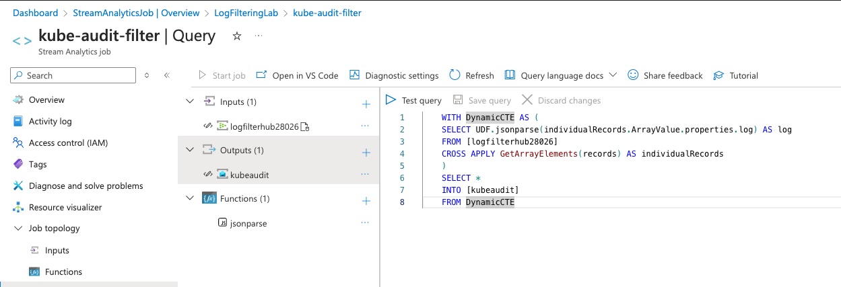This screenshot has height=287, width=841.
Task: Open the LogFilteringLab breadcrumb
Action: [246, 13]
